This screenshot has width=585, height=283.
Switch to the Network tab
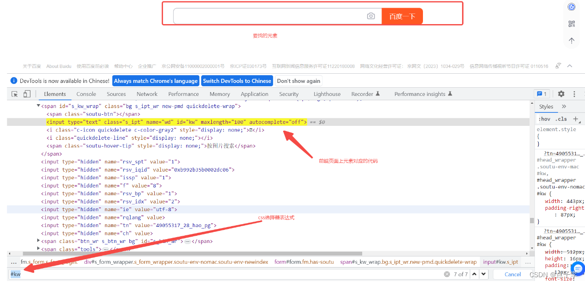pyautogui.click(x=147, y=94)
